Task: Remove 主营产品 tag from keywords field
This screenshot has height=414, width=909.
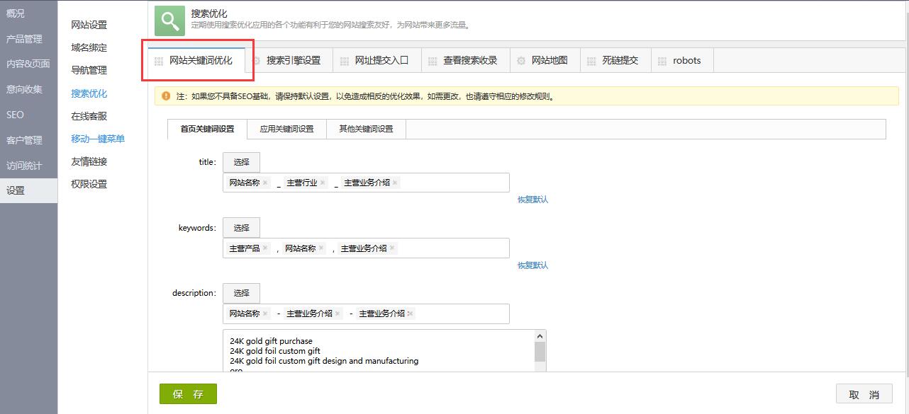Action: (x=265, y=248)
